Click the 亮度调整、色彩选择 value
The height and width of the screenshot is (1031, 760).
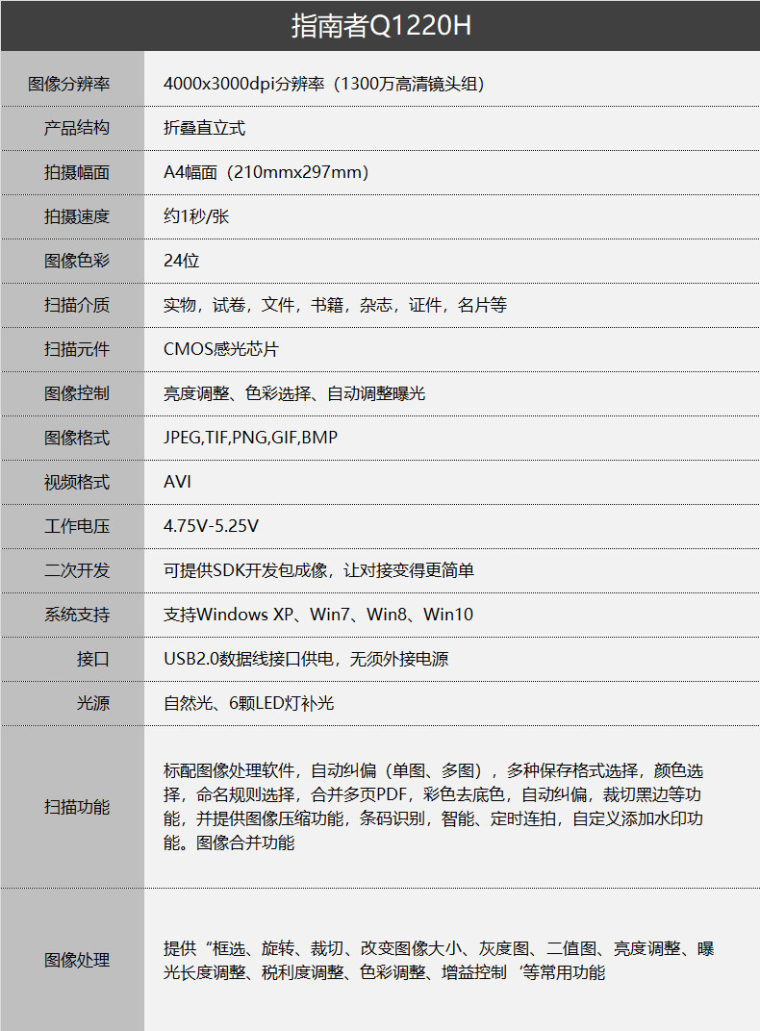coord(294,393)
